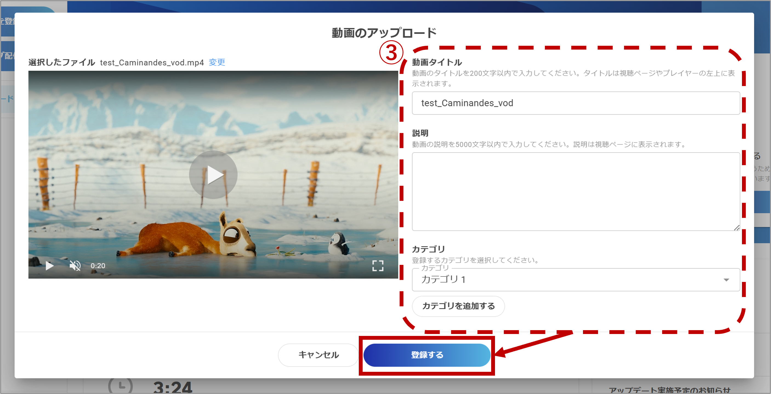771x394 pixels.
Task: Click the test_Caminandes_vod.mp4 file name
Action: click(x=152, y=62)
